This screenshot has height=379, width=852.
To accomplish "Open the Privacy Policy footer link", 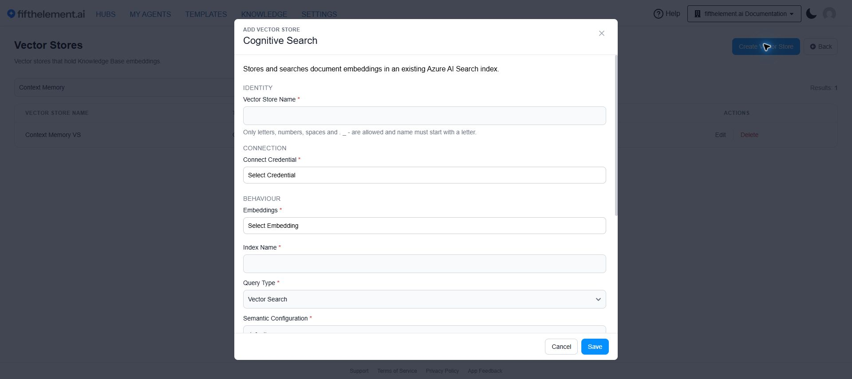I will 442,371.
